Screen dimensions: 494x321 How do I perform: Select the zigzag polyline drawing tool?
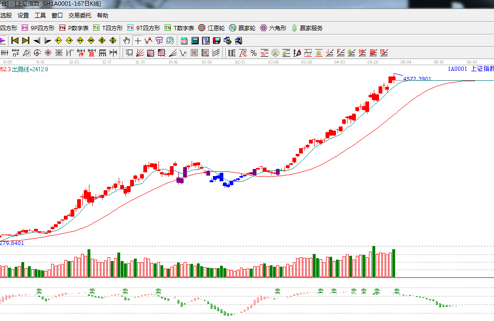pos(148,40)
